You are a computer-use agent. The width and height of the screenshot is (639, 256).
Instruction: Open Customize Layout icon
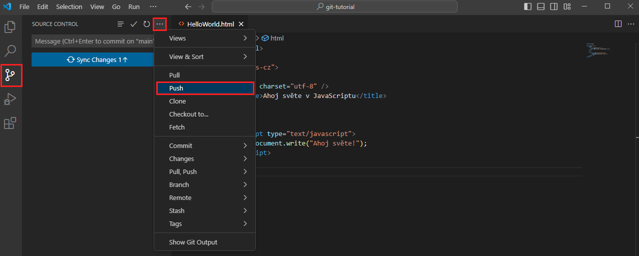tap(567, 6)
